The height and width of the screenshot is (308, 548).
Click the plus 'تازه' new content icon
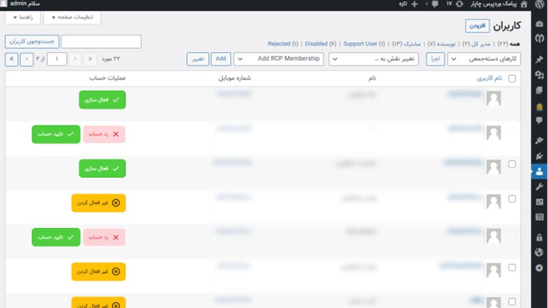click(x=414, y=4)
